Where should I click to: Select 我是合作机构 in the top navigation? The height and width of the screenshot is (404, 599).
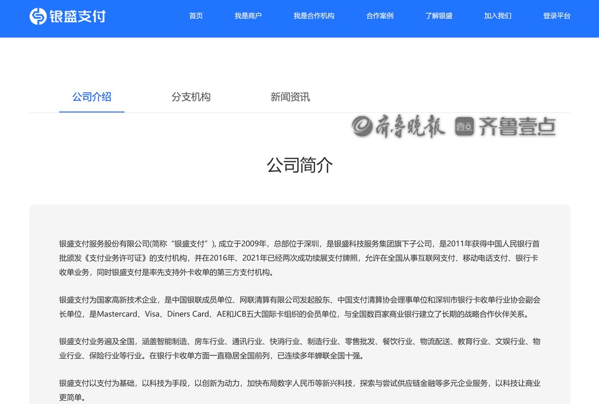(x=314, y=16)
